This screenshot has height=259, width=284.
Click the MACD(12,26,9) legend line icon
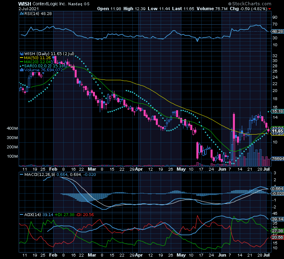(x=21, y=174)
